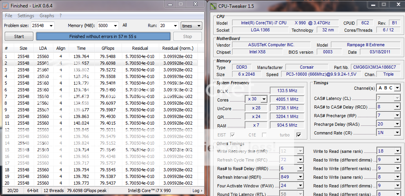Expand the Problem size dropdown
Viewport: 405px width, 196px height.
pyautogui.click(x=51, y=26)
